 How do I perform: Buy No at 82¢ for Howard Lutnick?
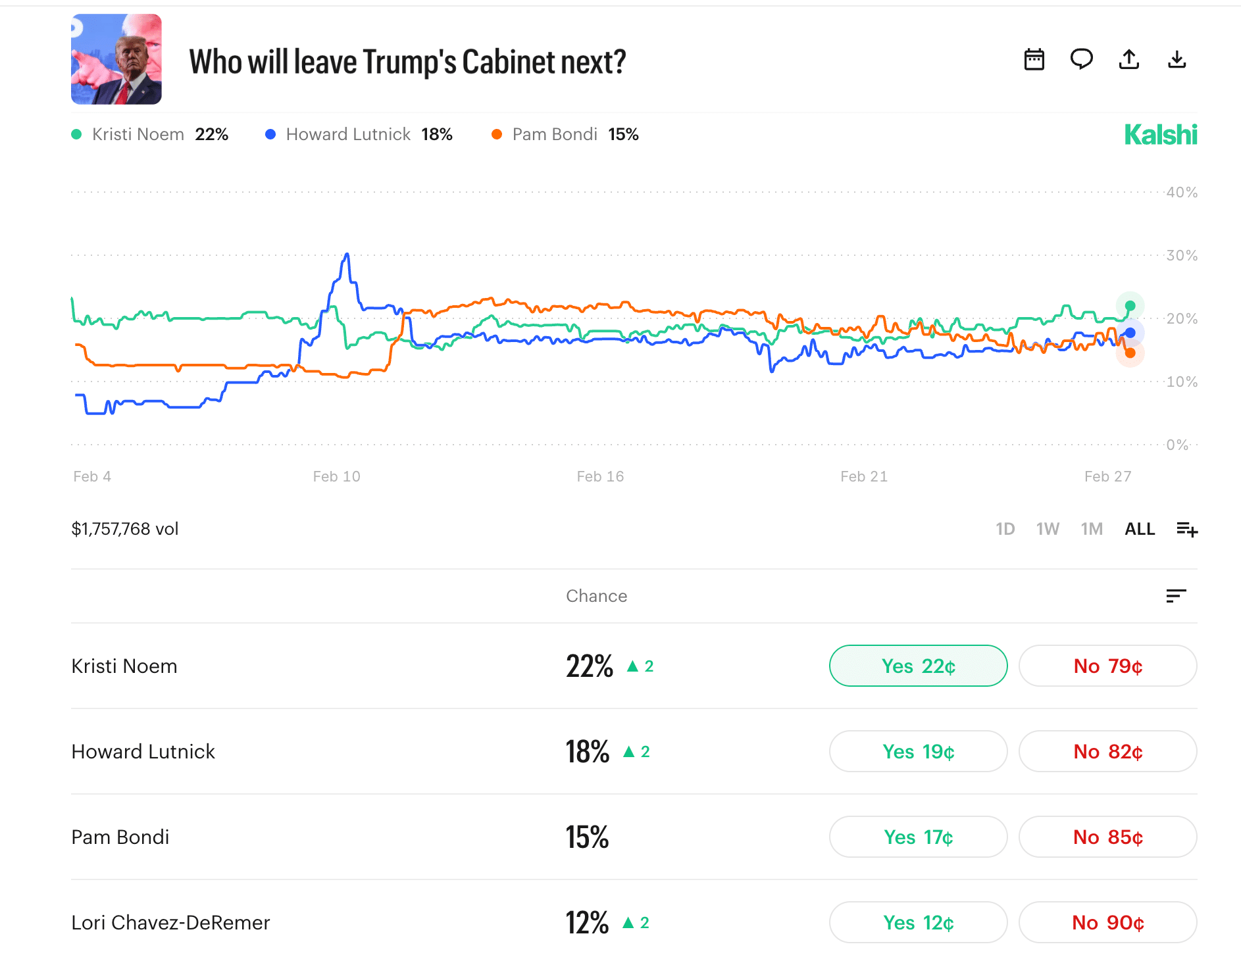point(1107,751)
